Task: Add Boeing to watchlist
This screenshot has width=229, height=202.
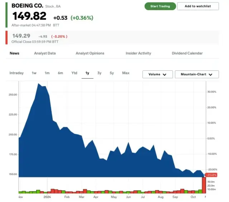Action: pos(198,6)
